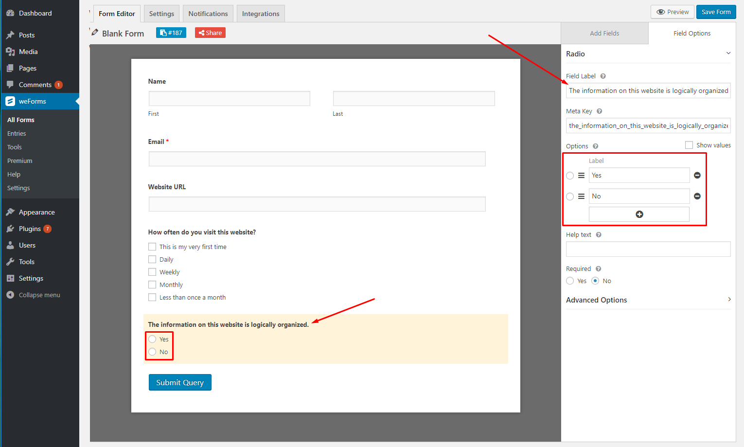Click the Email input in form

click(317, 159)
